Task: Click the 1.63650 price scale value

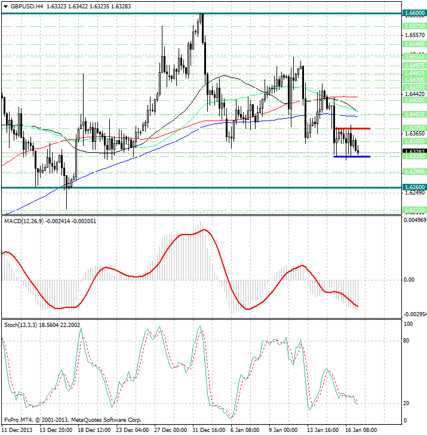Action: coord(415,134)
